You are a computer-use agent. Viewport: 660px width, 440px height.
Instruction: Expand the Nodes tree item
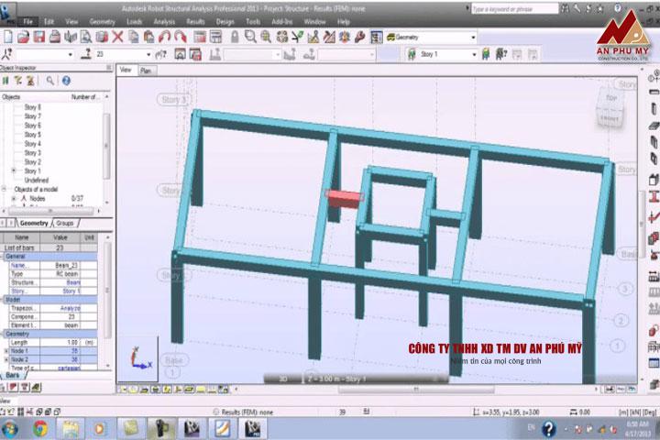click(13, 198)
